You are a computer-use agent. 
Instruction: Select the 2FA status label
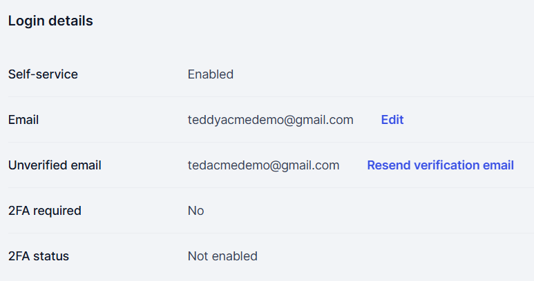(x=39, y=256)
